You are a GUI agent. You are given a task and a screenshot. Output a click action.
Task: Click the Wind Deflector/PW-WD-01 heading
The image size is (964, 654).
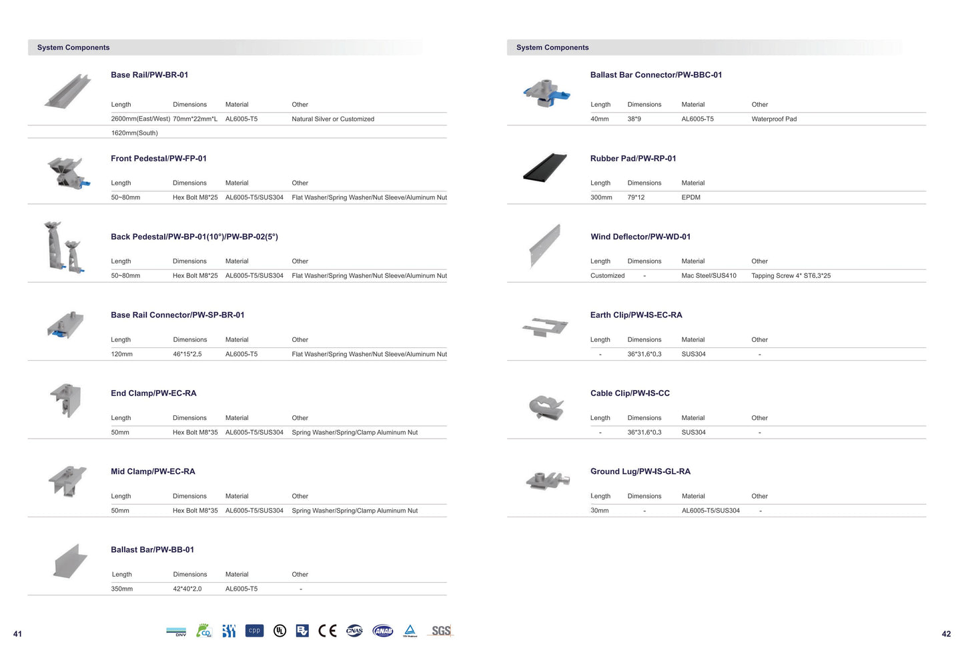pos(640,237)
